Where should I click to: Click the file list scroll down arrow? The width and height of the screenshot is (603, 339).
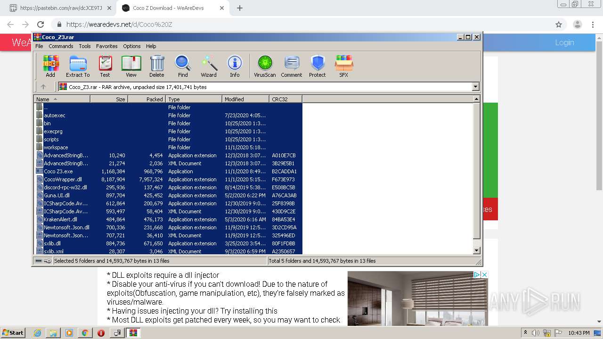pos(476,251)
